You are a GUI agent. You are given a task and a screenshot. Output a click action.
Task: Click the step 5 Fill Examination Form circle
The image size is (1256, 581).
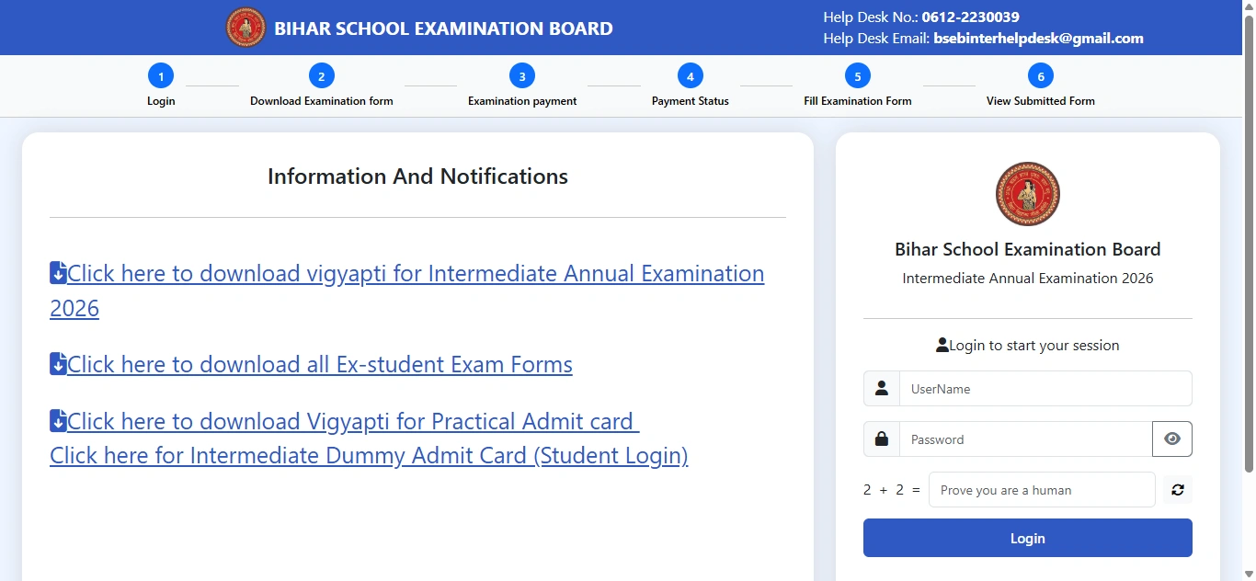point(857,75)
